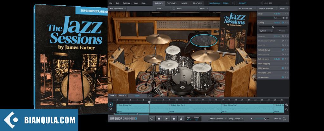The image size is (324, 131).
Task: Switch to the TRACKER tab
Action: [197, 3]
